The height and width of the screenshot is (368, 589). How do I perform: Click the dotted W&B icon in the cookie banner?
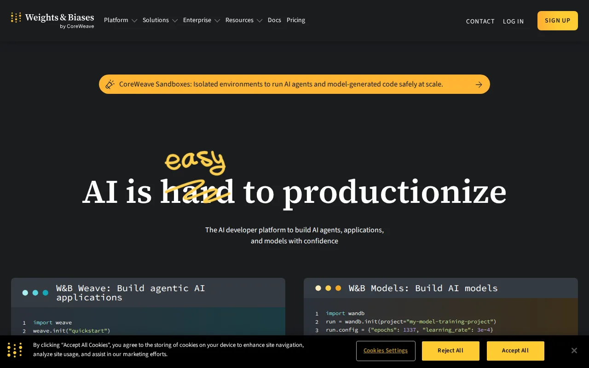pos(15,350)
